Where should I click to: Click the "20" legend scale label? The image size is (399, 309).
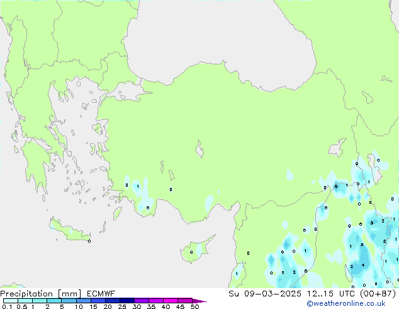click(x=108, y=306)
